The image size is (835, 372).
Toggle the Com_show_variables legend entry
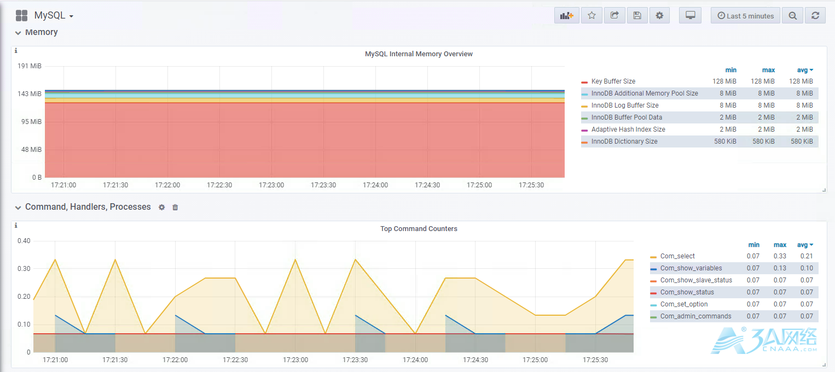691,268
